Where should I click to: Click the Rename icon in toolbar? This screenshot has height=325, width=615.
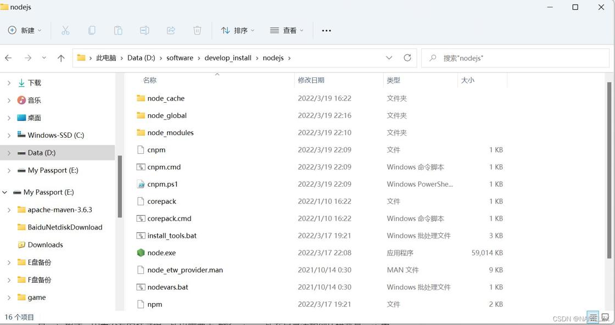(x=144, y=30)
